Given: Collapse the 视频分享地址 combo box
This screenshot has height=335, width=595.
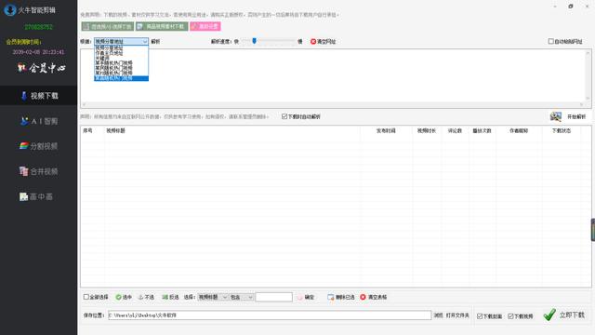Looking at the screenshot, I should (x=121, y=41).
